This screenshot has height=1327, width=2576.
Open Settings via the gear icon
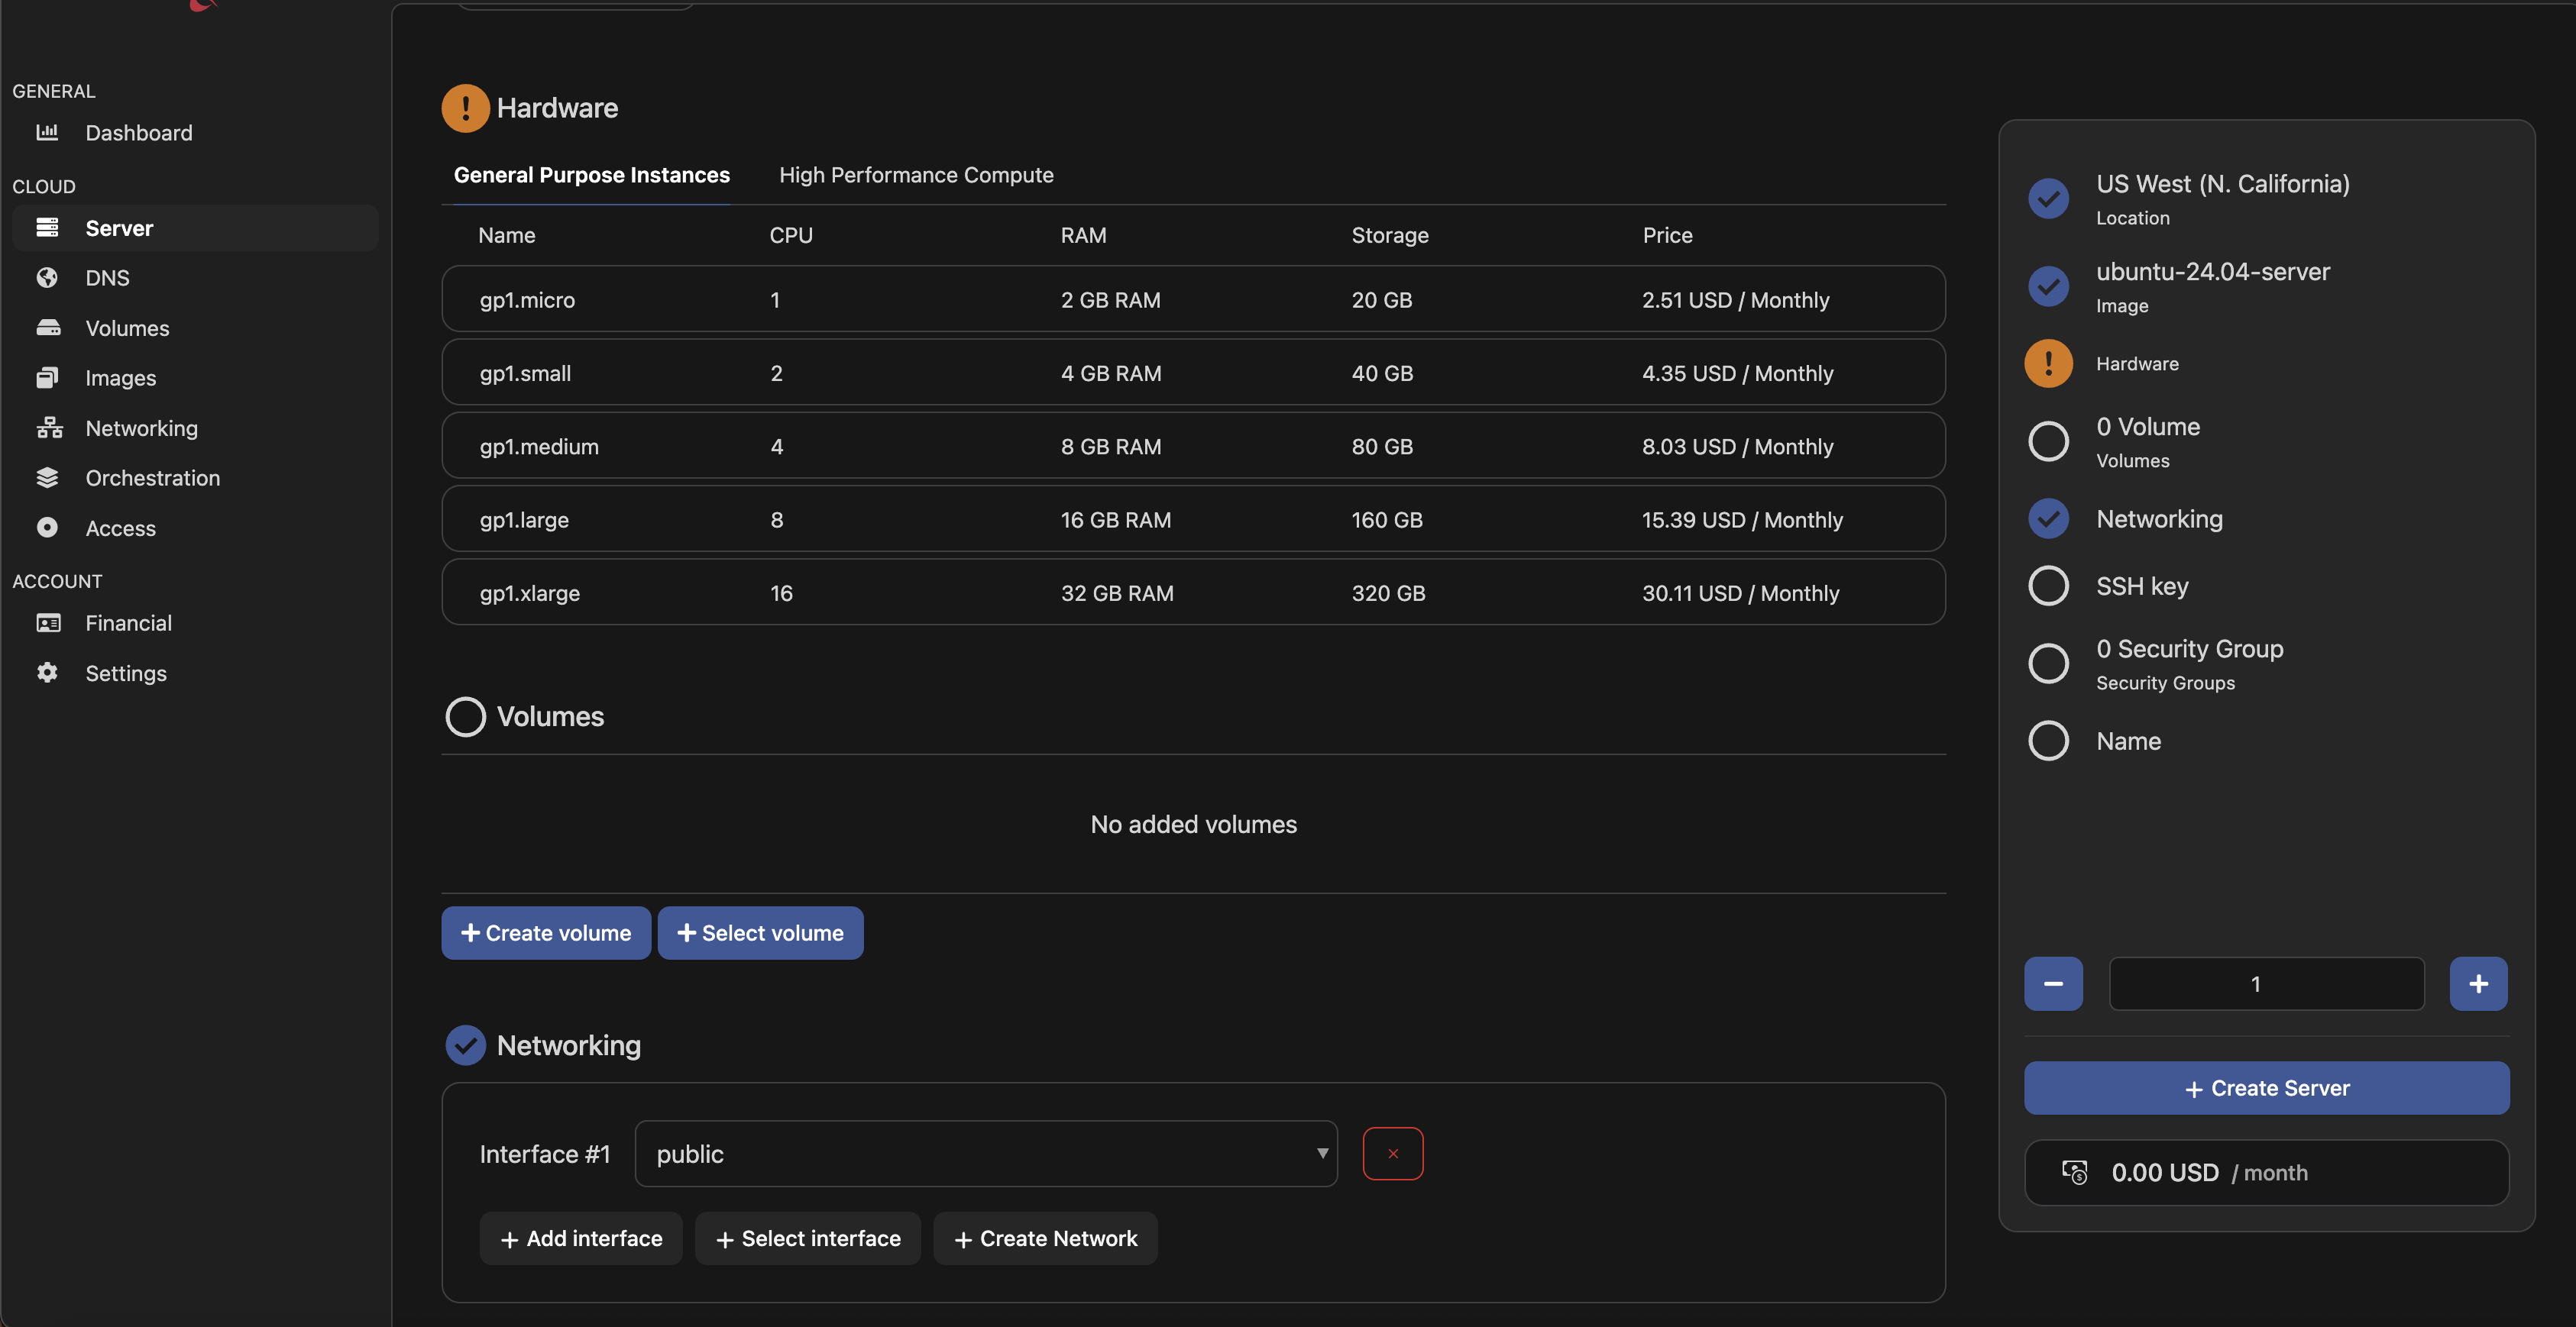point(47,673)
